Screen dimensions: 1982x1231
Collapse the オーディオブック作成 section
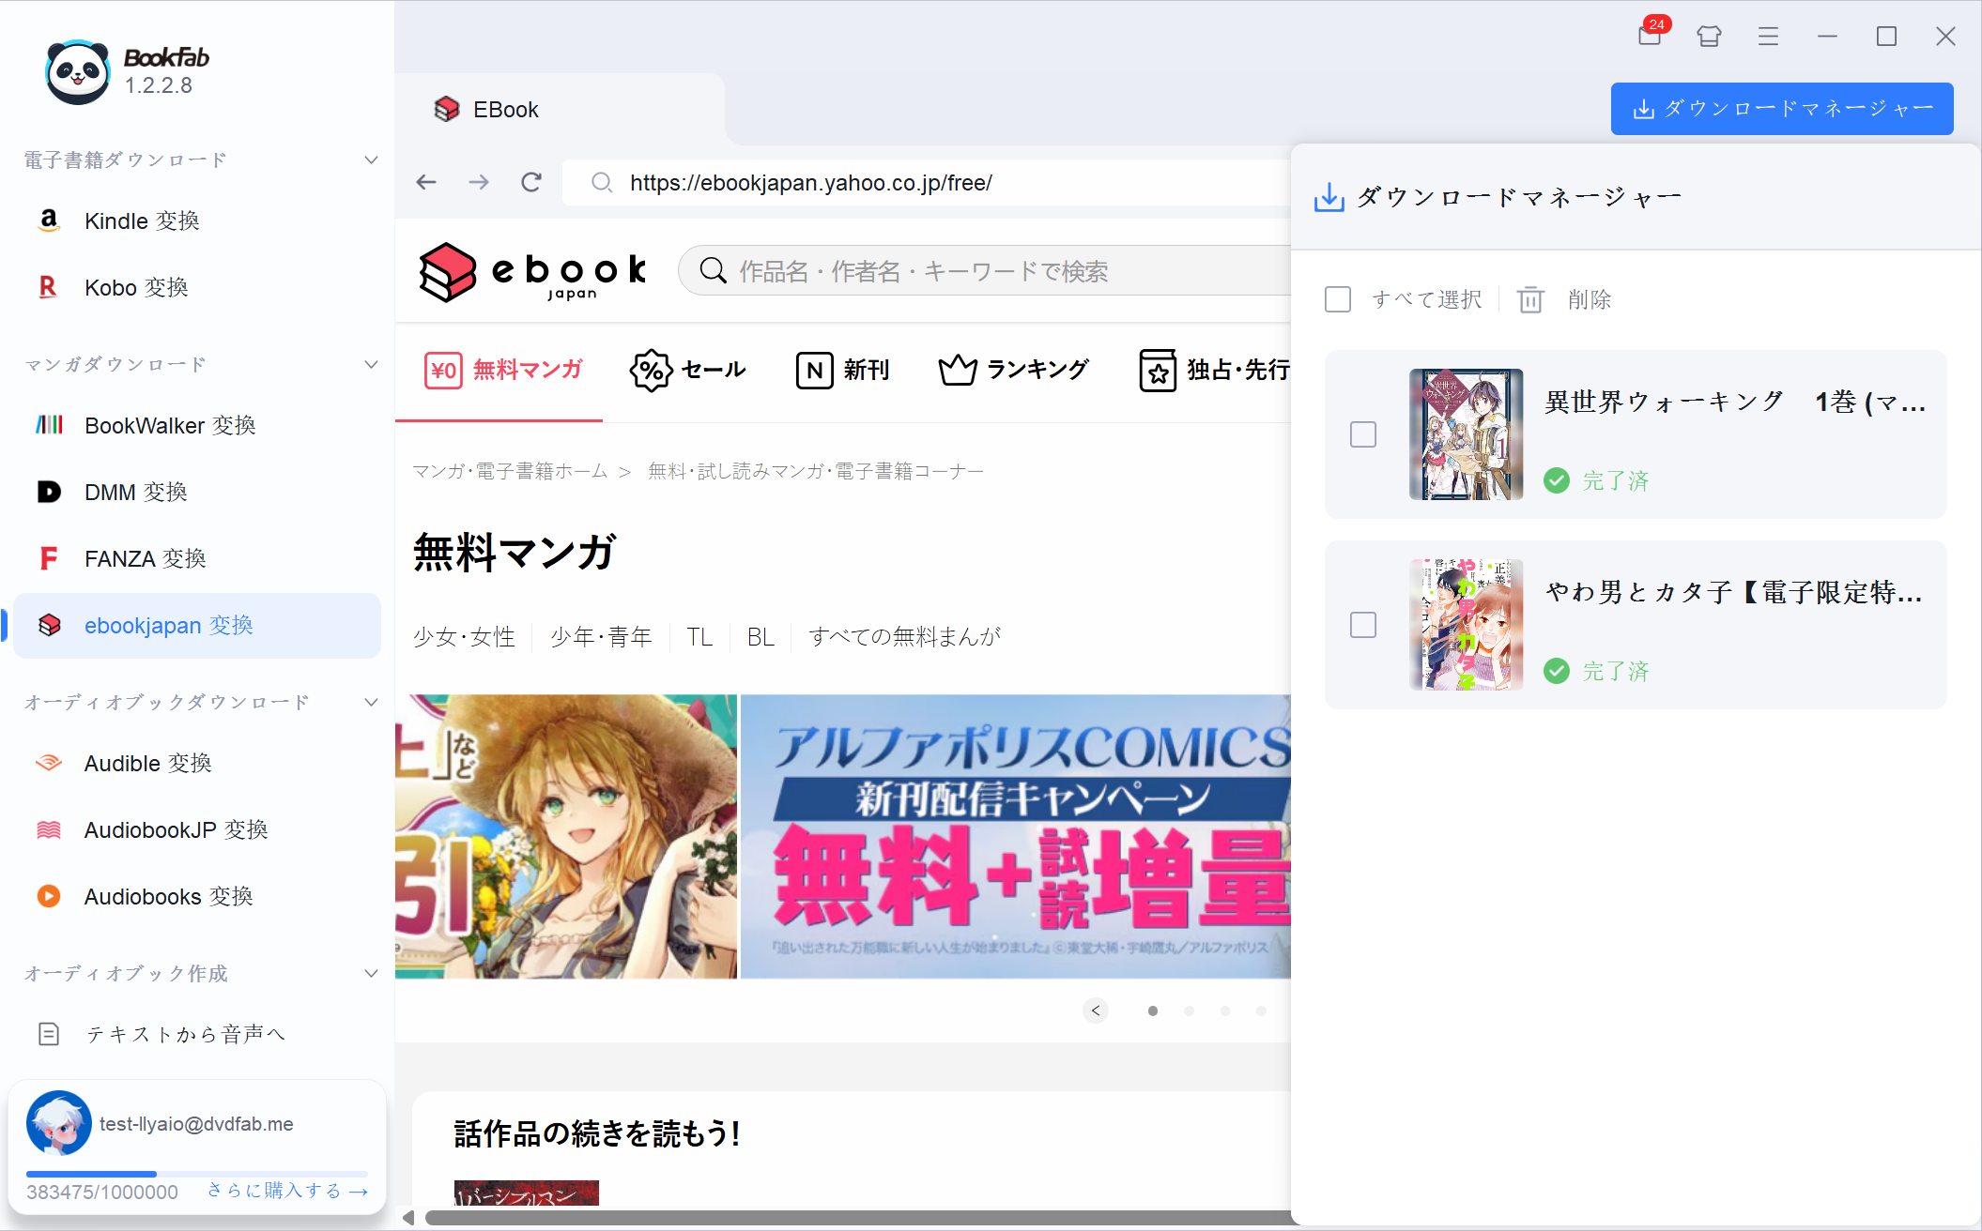point(371,973)
